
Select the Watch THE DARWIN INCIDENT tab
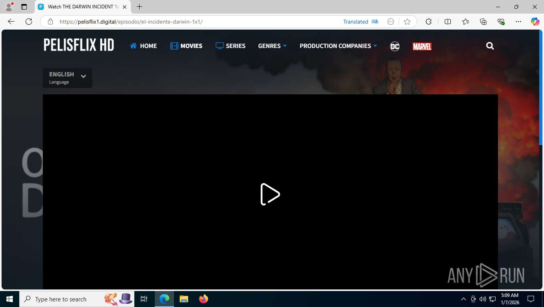coord(83,7)
